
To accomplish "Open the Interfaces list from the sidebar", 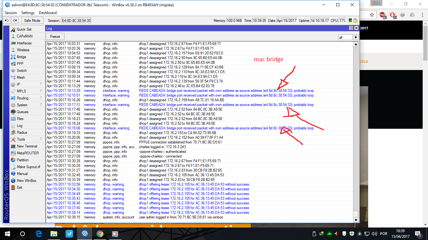I will [24, 43].
